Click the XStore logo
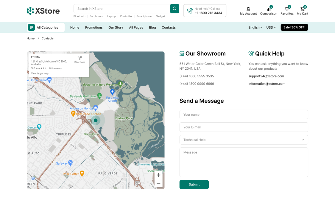The image size is (335, 197). coord(43,11)
